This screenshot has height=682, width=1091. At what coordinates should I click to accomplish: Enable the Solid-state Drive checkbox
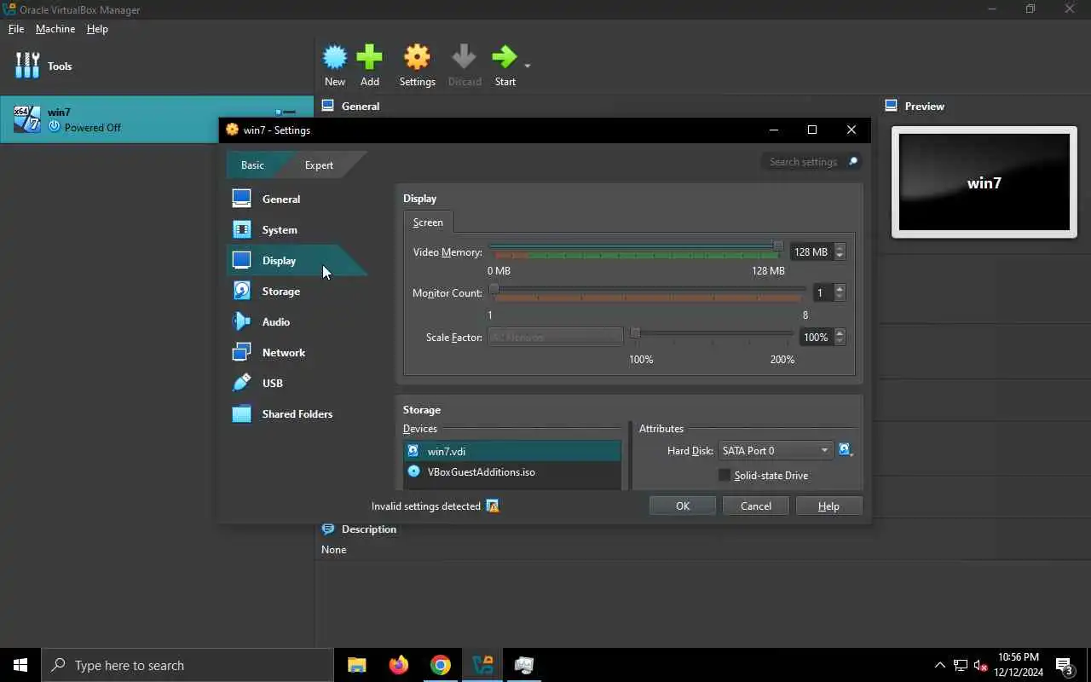pyautogui.click(x=724, y=475)
